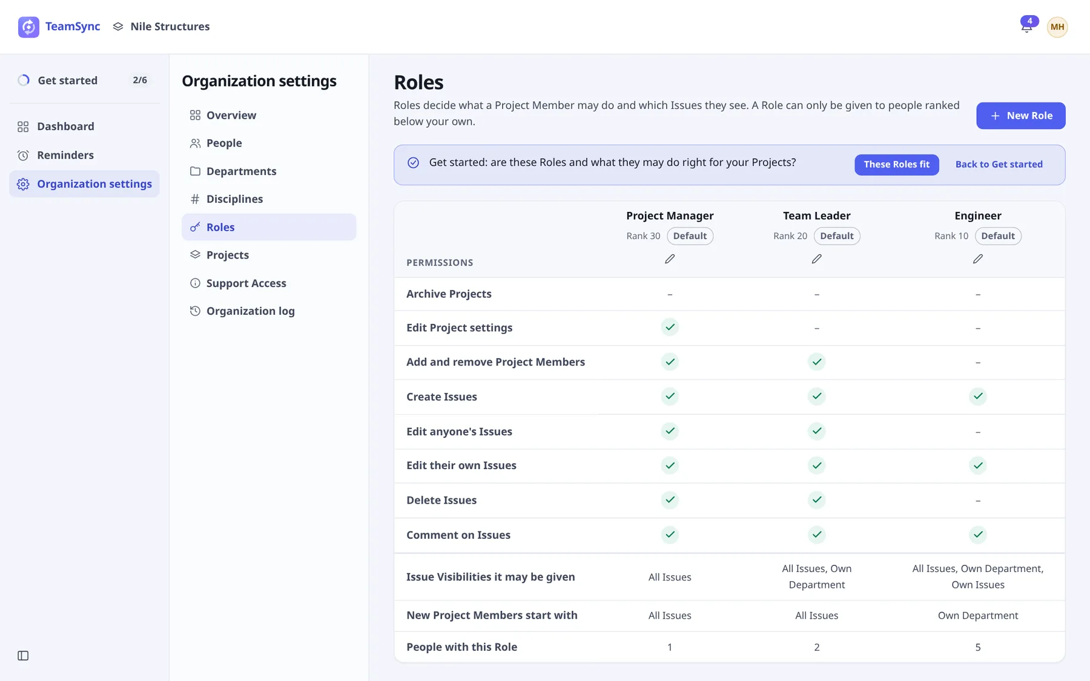Click the New Role button
Screen dimensions: 1090x681
point(1020,116)
